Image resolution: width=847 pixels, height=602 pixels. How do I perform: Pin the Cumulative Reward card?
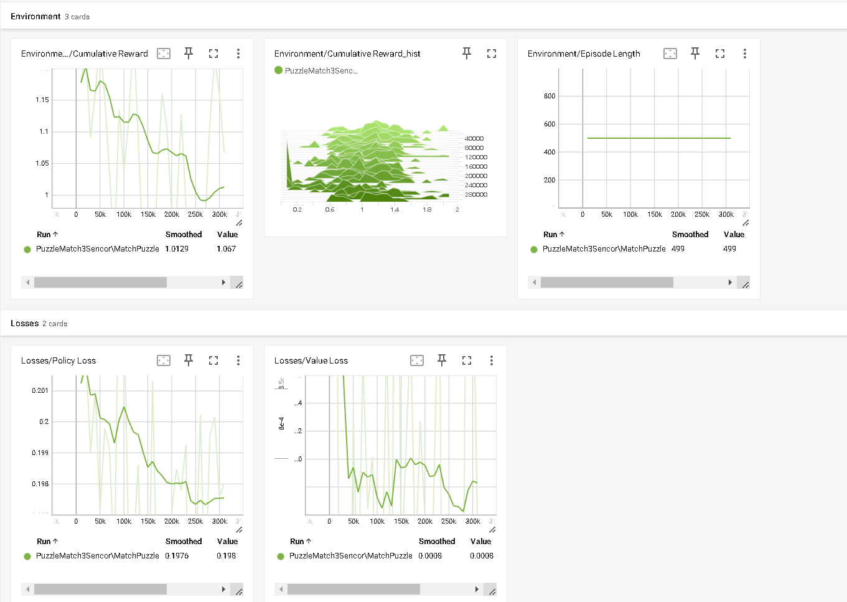click(189, 54)
